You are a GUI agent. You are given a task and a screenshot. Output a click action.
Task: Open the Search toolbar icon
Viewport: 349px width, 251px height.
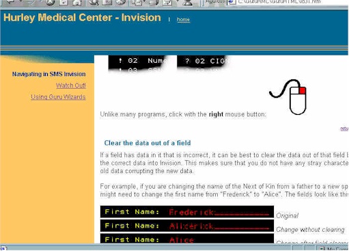[x=94, y=2]
